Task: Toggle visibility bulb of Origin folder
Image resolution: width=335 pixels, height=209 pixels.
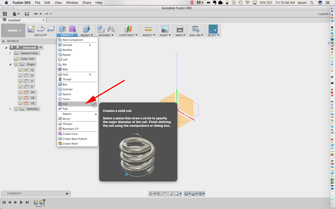Action: click(16, 64)
